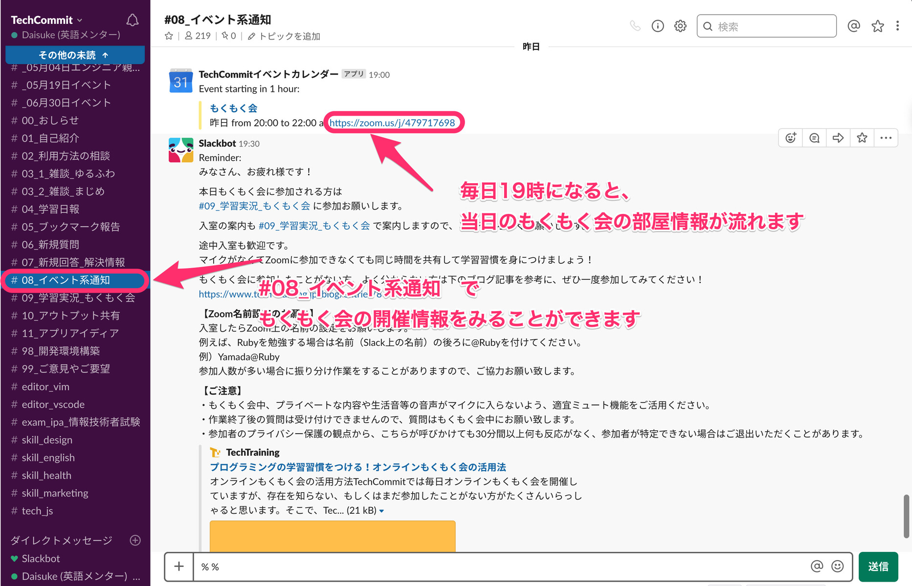
Task: Click the message list scrollbar
Action: click(906, 516)
